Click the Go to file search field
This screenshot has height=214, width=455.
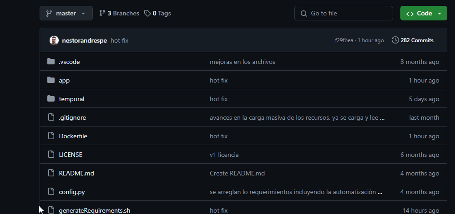point(344,13)
